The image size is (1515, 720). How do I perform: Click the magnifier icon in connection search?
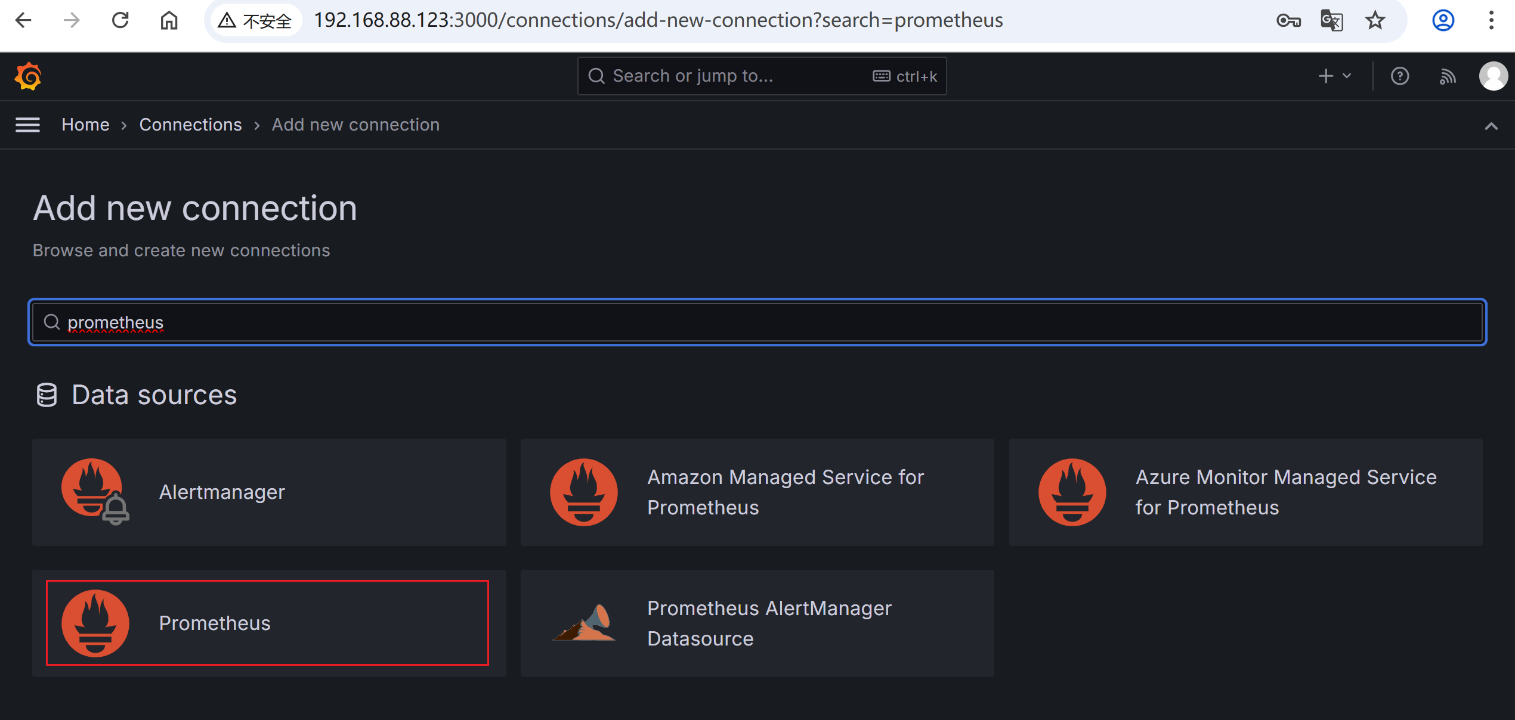(x=52, y=322)
